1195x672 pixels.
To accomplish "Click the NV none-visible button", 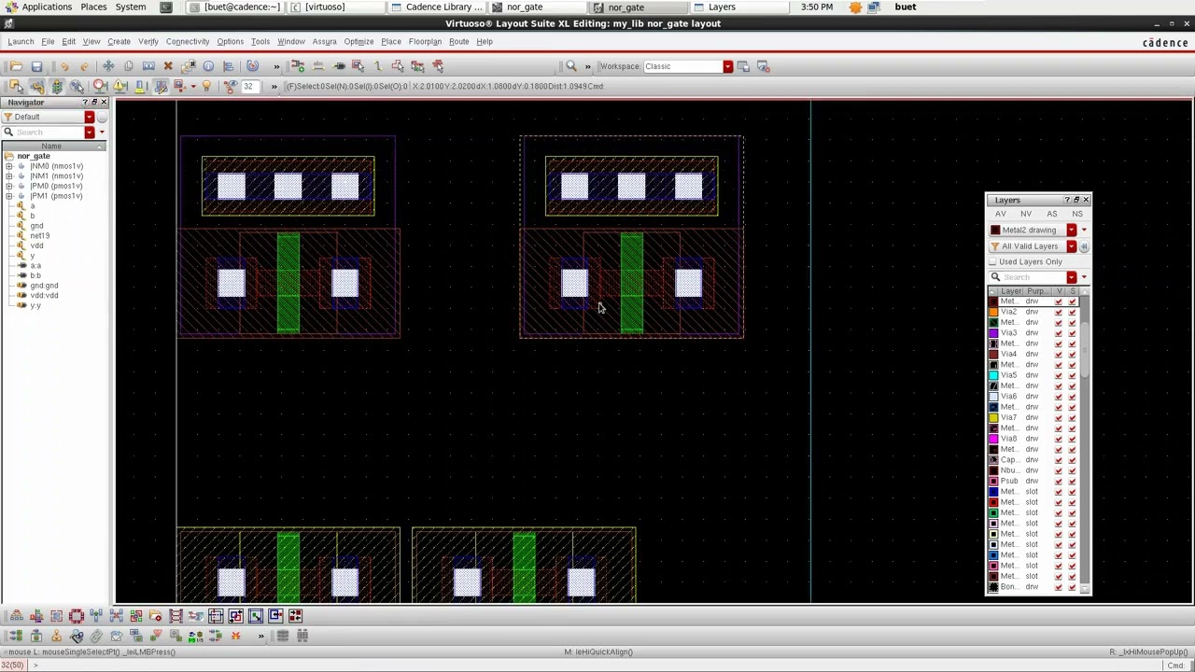I will point(1026,215).
